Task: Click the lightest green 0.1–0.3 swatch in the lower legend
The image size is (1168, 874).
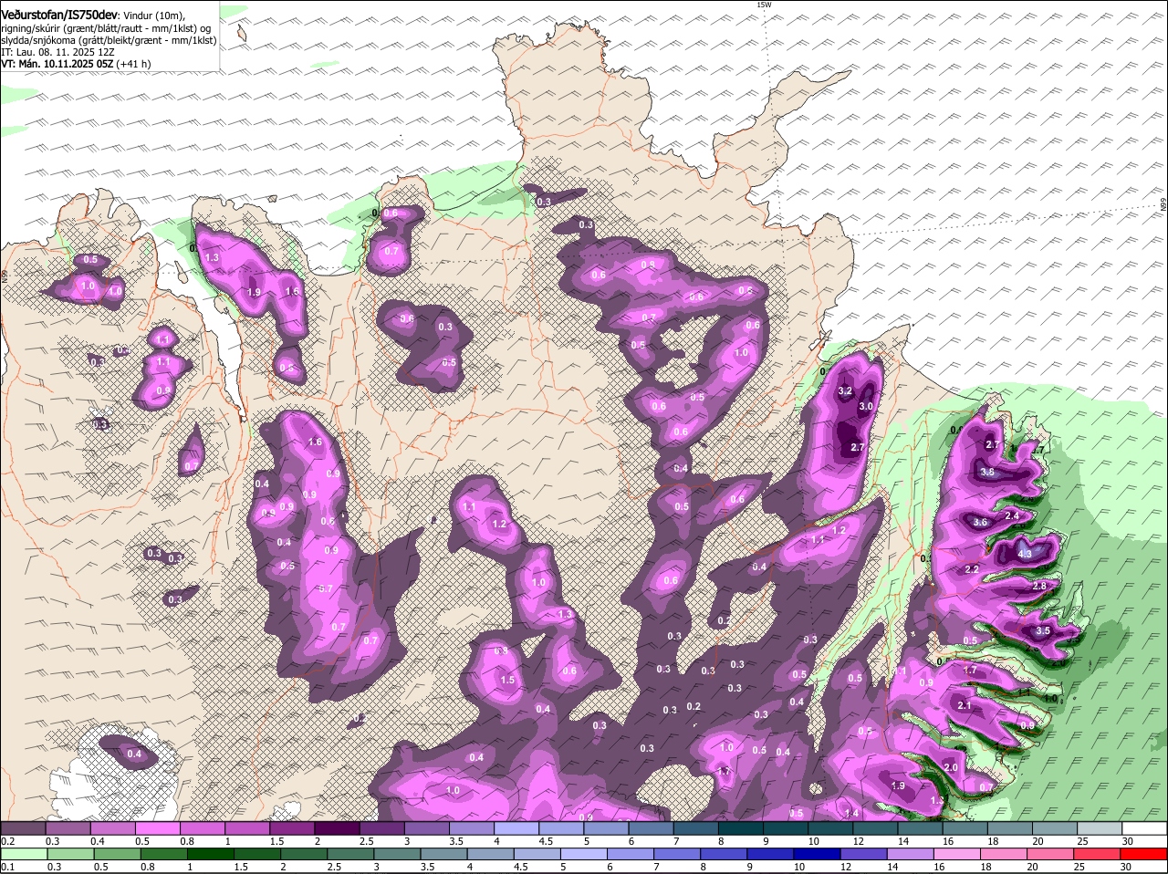Action: [x=24, y=854]
